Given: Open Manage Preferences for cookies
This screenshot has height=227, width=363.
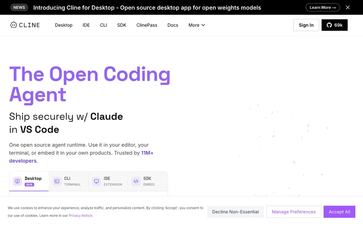Looking at the screenshot, I should 293,212.
